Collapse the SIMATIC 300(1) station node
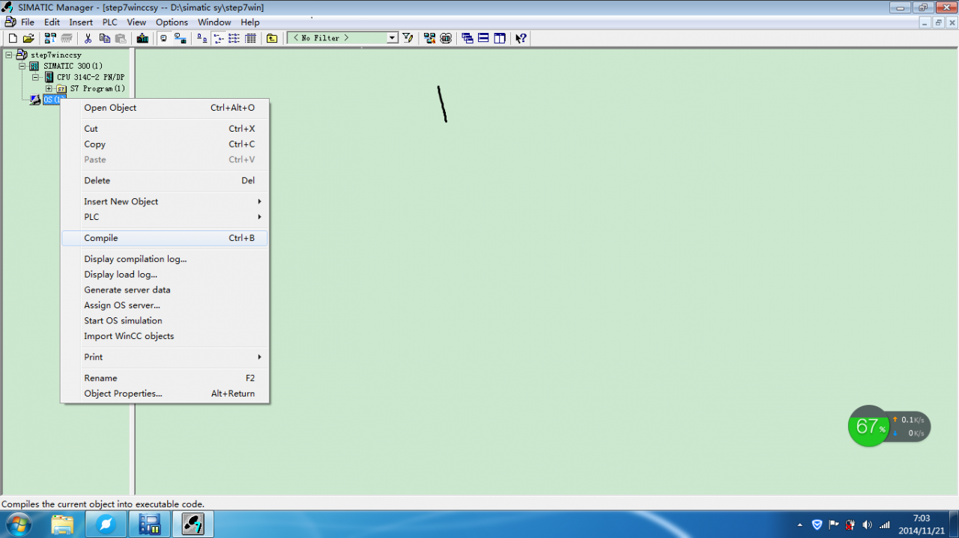Viewport: 959px width, 538px height. coord(22,66)
